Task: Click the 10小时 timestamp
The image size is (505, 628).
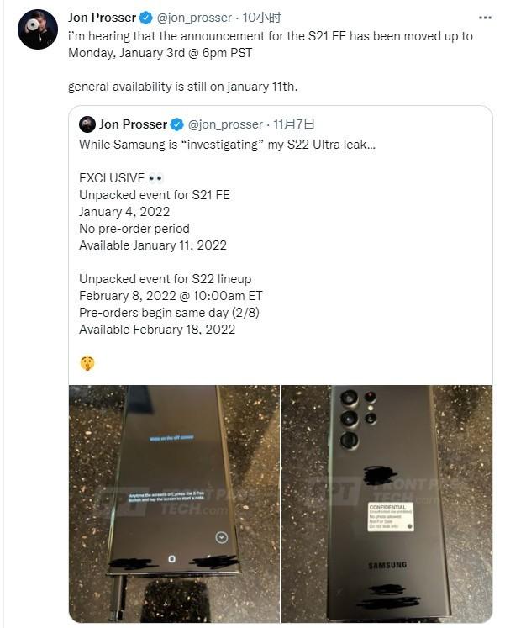Action: [261, 18]
